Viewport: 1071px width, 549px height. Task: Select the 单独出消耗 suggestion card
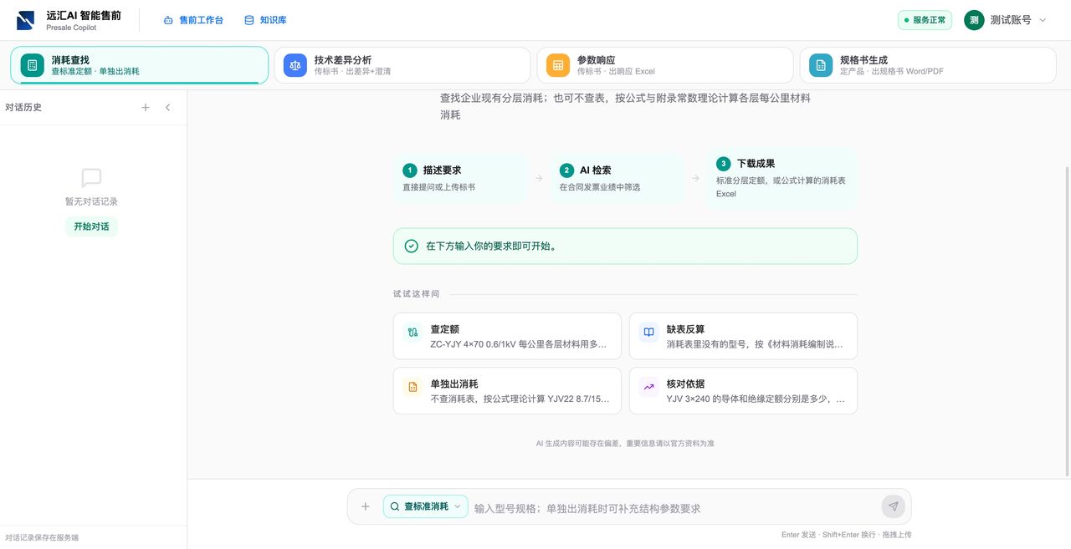coord(507,391)
